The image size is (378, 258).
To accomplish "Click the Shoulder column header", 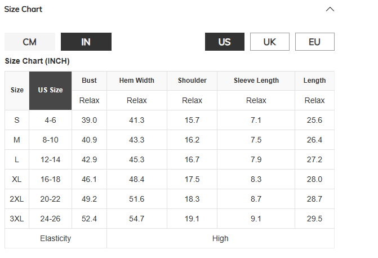I will pyautogui.click(x=192, y=81).
